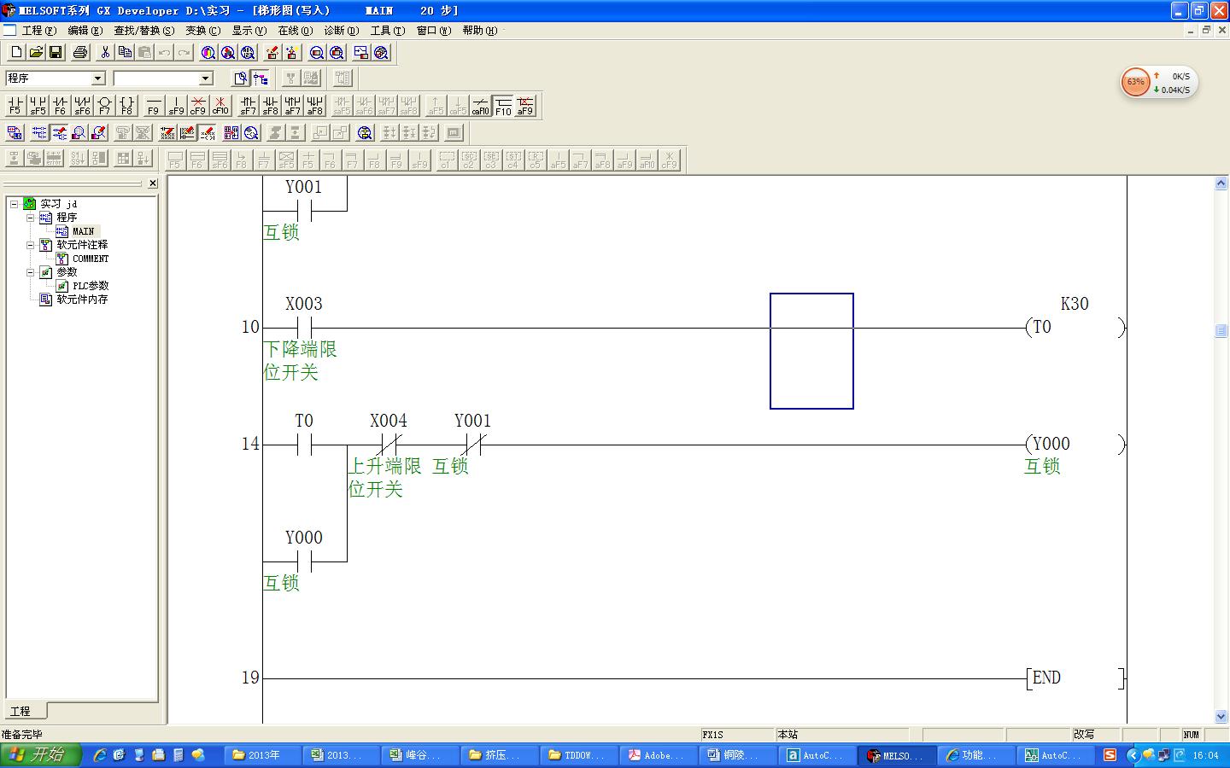This screenshot has height=768, width=1230.
Task: Open the 变换 menu
Action: point(202,31)
